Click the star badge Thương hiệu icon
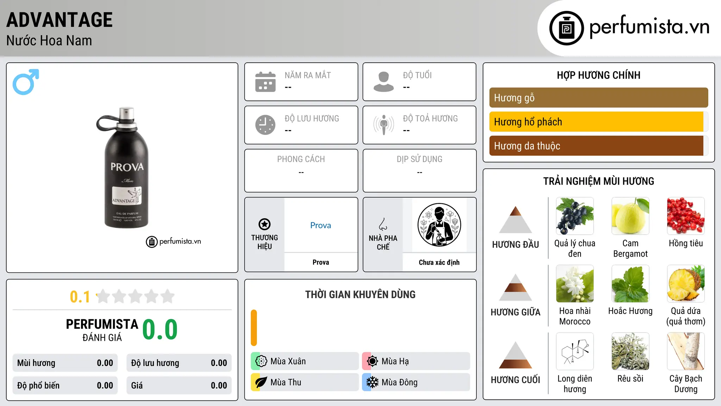 coord(264,224)
